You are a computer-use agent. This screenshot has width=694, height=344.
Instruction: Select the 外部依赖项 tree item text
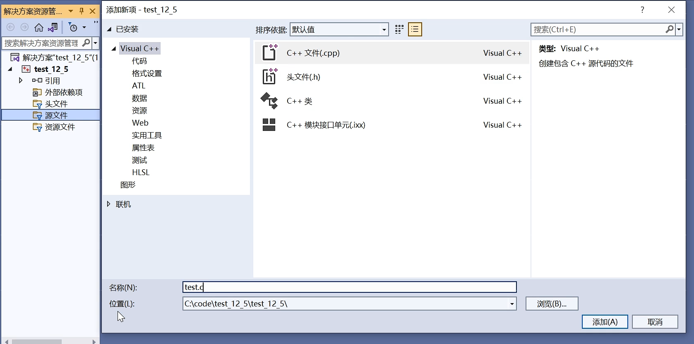[x=64, y=92]
